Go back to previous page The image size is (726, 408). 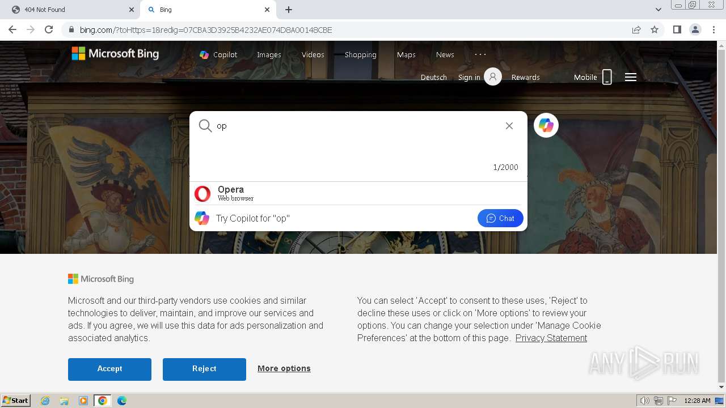click(12, 29)
